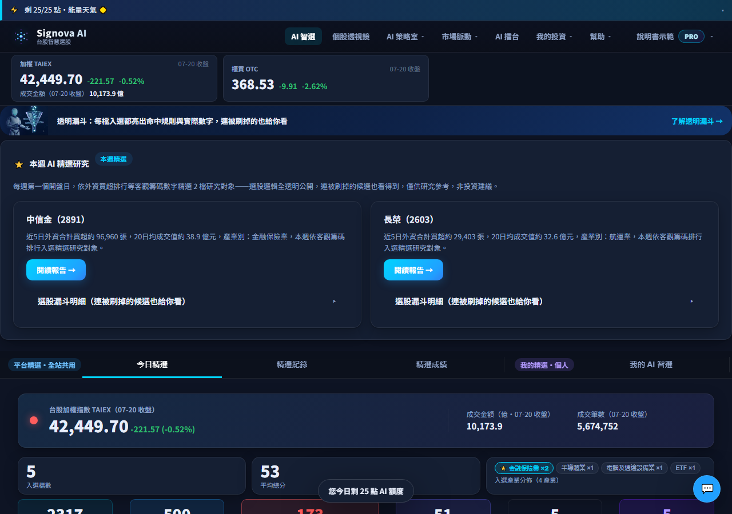The image size is (732, 514).
Task: Click the 本週 AI 精選研究 heading
Action: click(x=59, y=164)
